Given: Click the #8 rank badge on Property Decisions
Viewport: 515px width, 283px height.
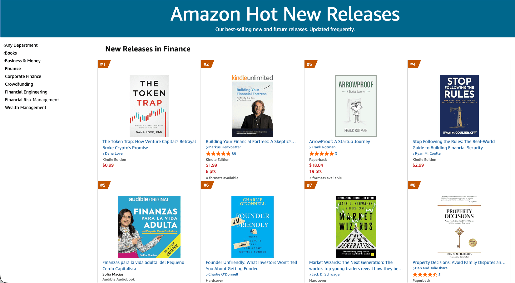Looking at the screenshot, I should tap(413, 185).
